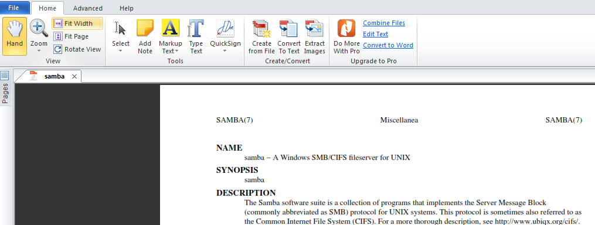This screenshot has width=595, height=225.
Task: Click the NAME heading in document
Action: [229, 148]
